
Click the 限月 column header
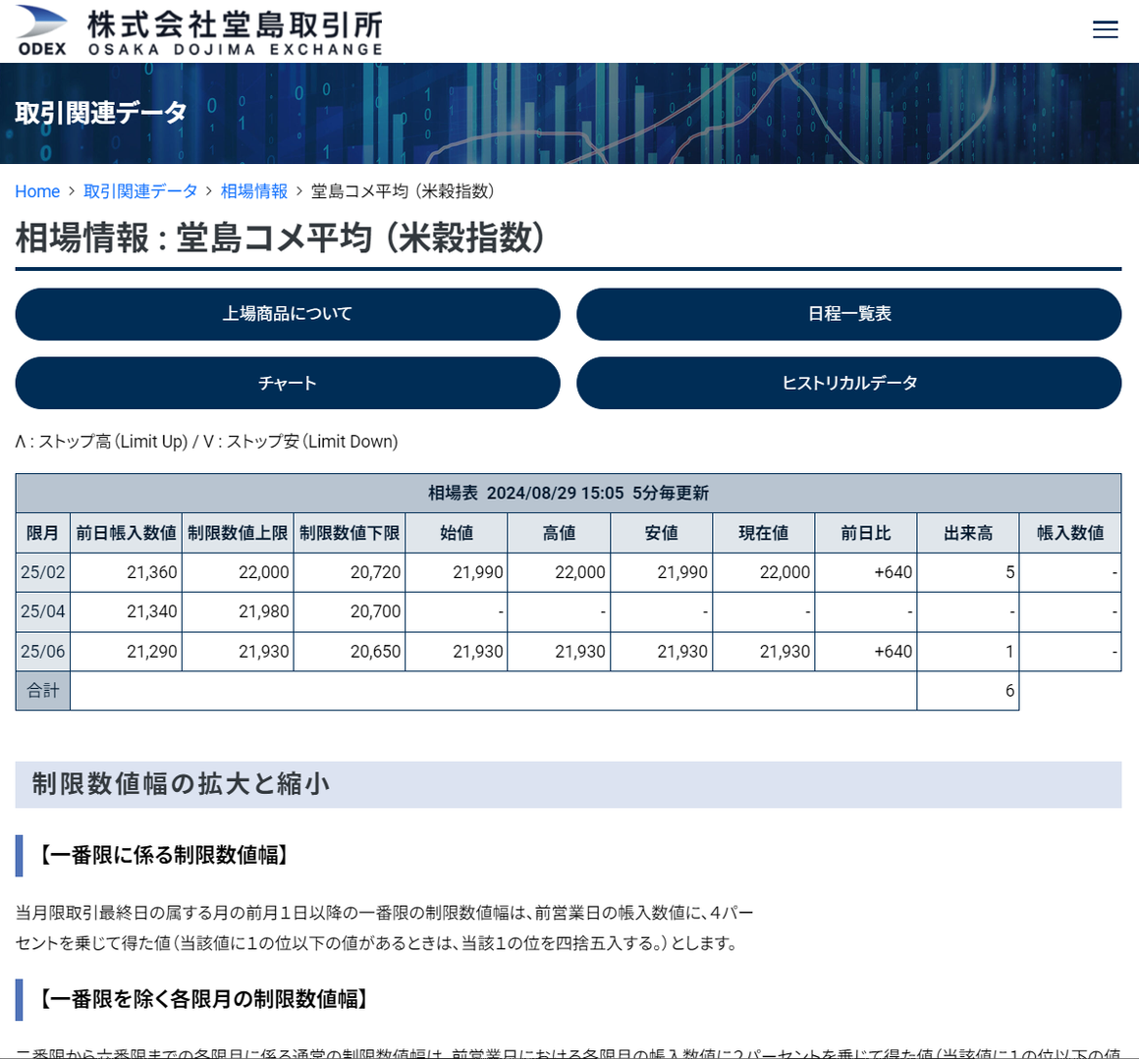click(x=43, y=533)
